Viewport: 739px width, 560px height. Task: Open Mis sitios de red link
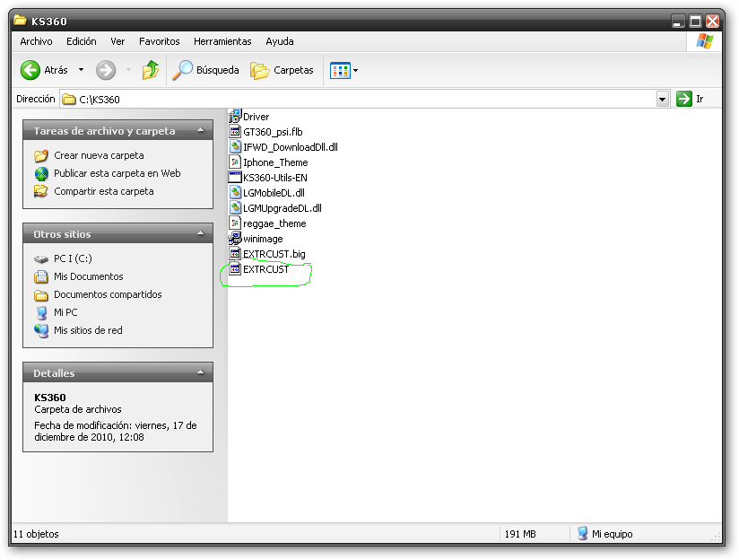coord(88,330)
